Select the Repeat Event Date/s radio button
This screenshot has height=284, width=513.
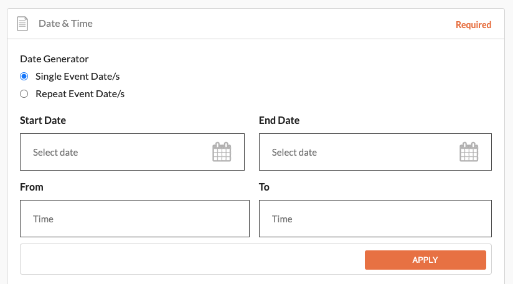pyautogui.click(x=24, y=94)
